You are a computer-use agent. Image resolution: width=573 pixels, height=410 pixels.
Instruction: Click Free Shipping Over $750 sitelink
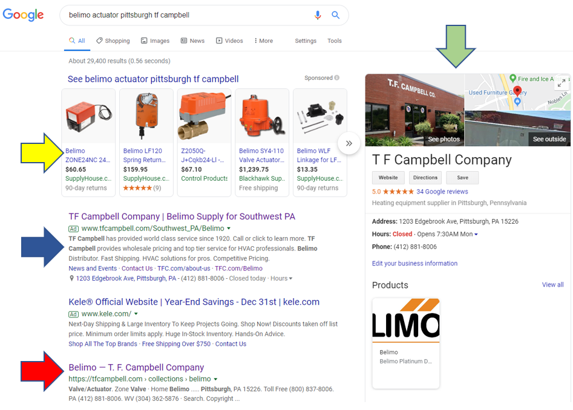[x=176, y=344]
